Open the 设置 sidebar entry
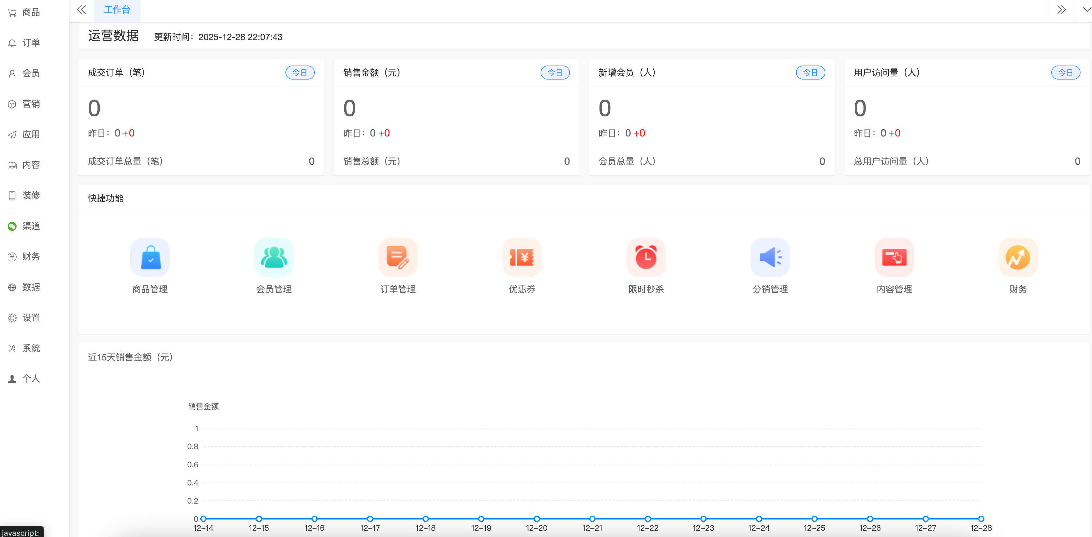 [x=24, y=317]
